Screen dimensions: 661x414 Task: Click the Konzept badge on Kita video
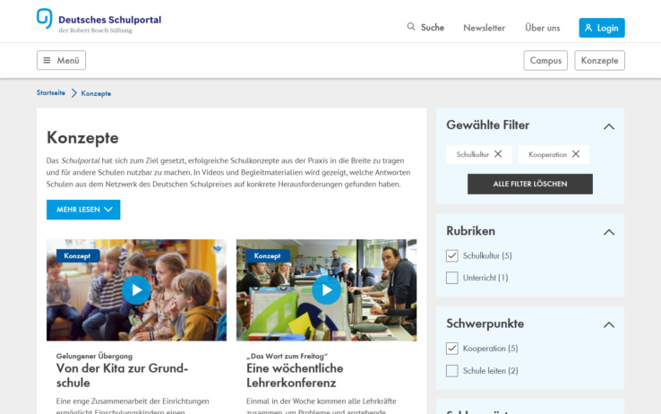78,255
